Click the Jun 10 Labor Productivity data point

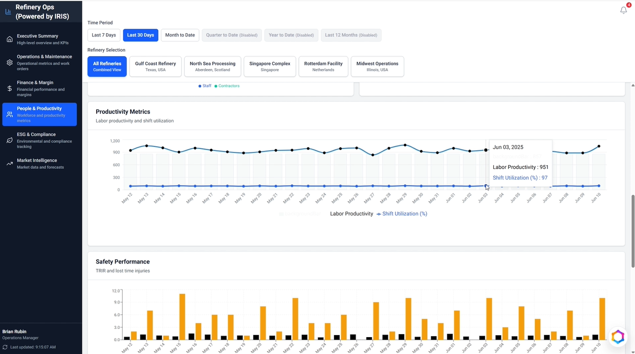(599, 146)
